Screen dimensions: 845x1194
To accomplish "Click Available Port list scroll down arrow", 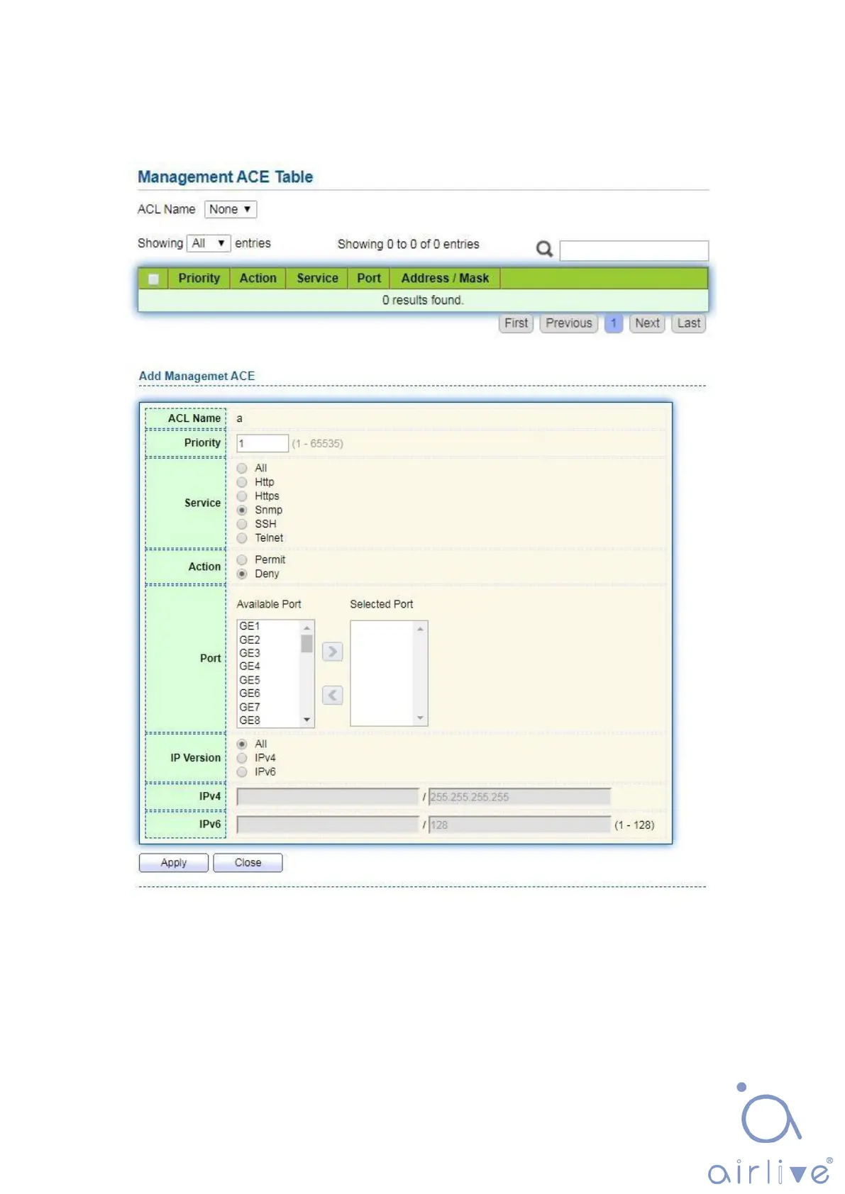I will click(x=307, y=720).
